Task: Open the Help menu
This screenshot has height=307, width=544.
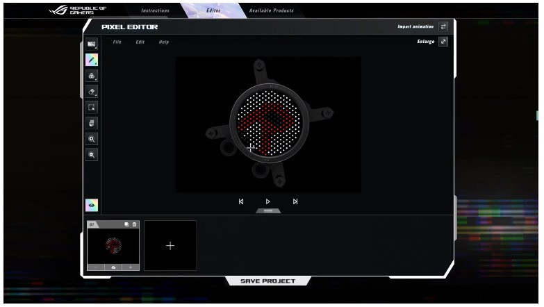Action: pyautogui.click(x=164, y=42)
